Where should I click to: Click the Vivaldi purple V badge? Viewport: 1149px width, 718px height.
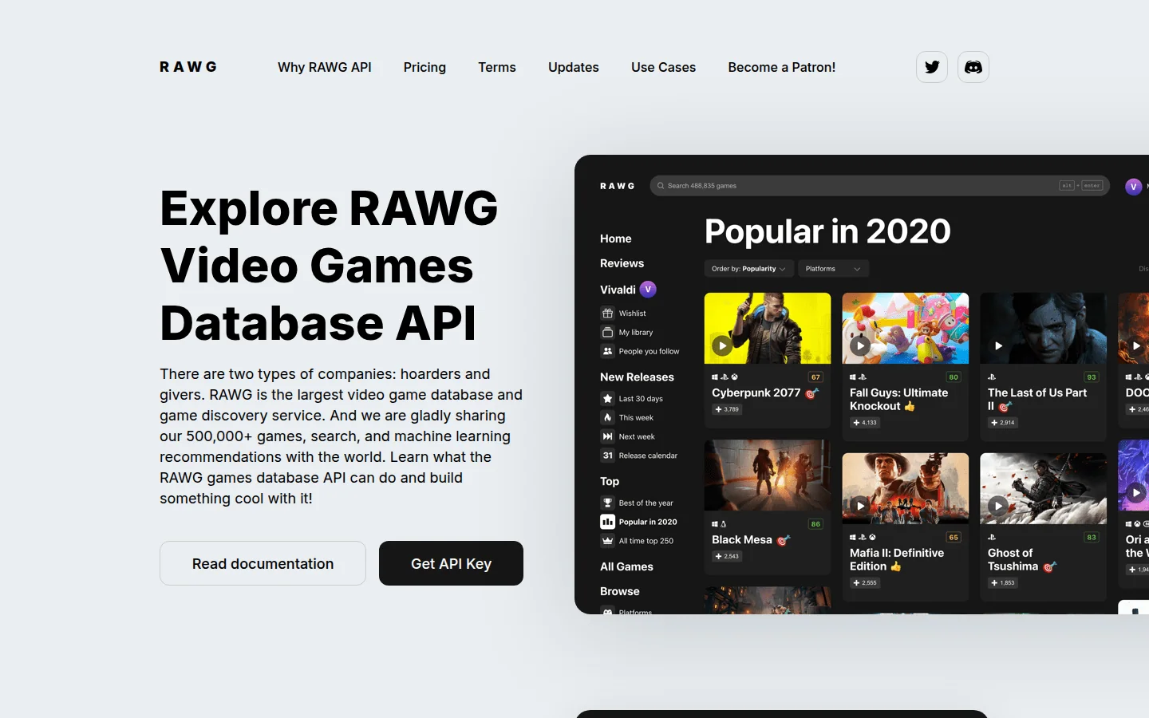pos(648,289)
